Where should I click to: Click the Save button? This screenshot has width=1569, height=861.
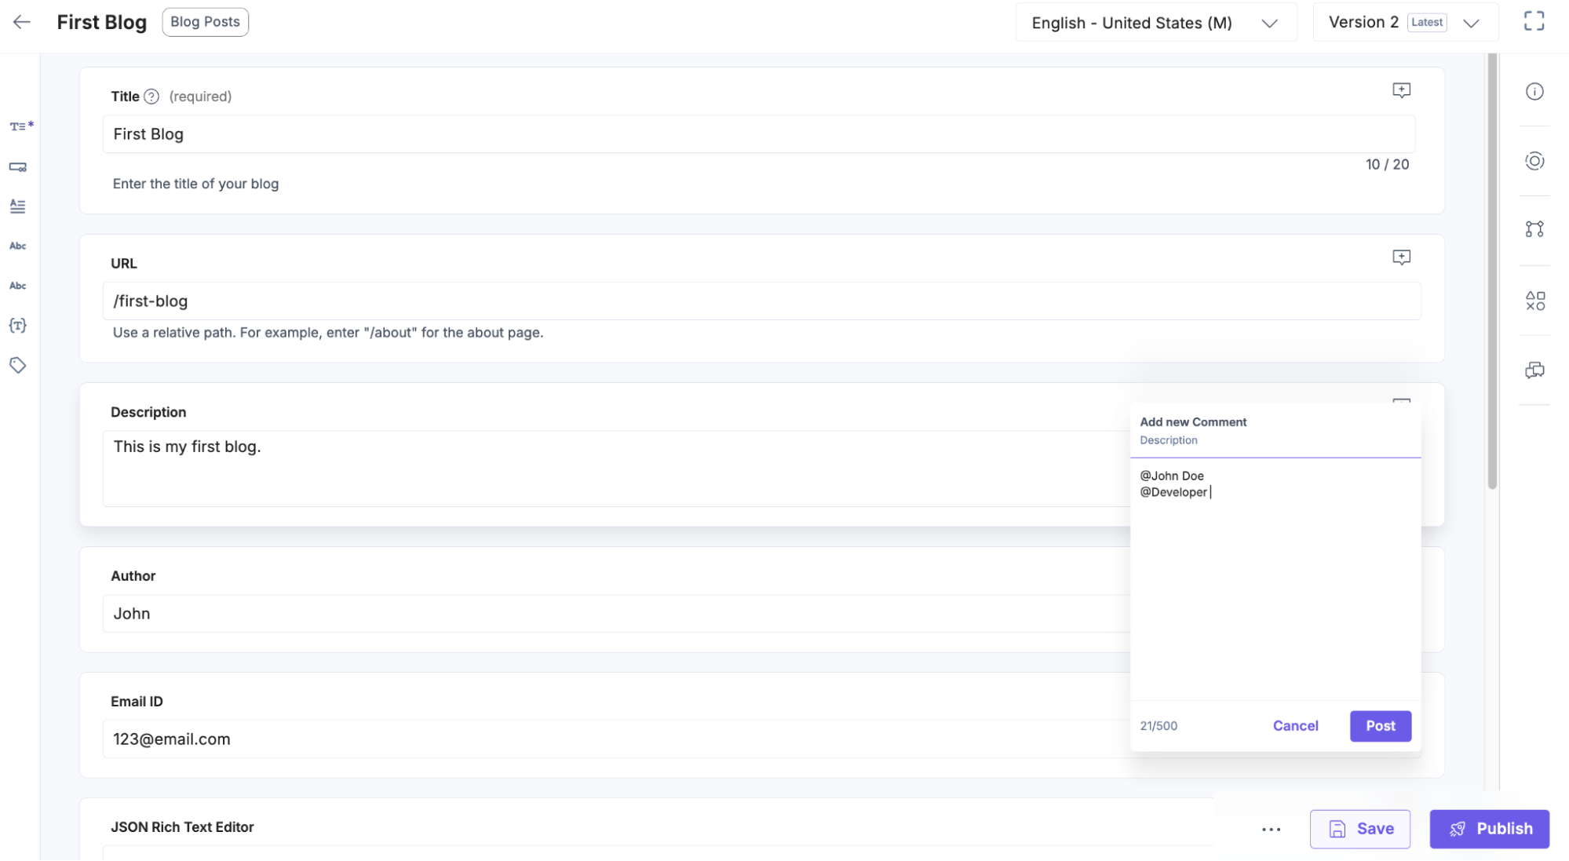click(1360, 827)
